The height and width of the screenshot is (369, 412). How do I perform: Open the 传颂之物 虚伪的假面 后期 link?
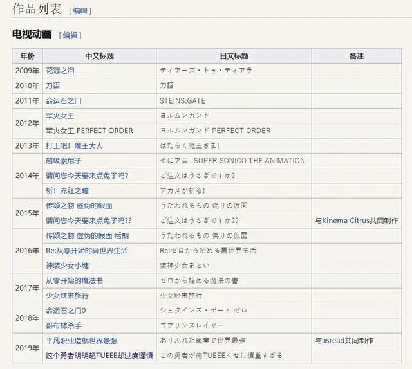[x=88, y=236]
